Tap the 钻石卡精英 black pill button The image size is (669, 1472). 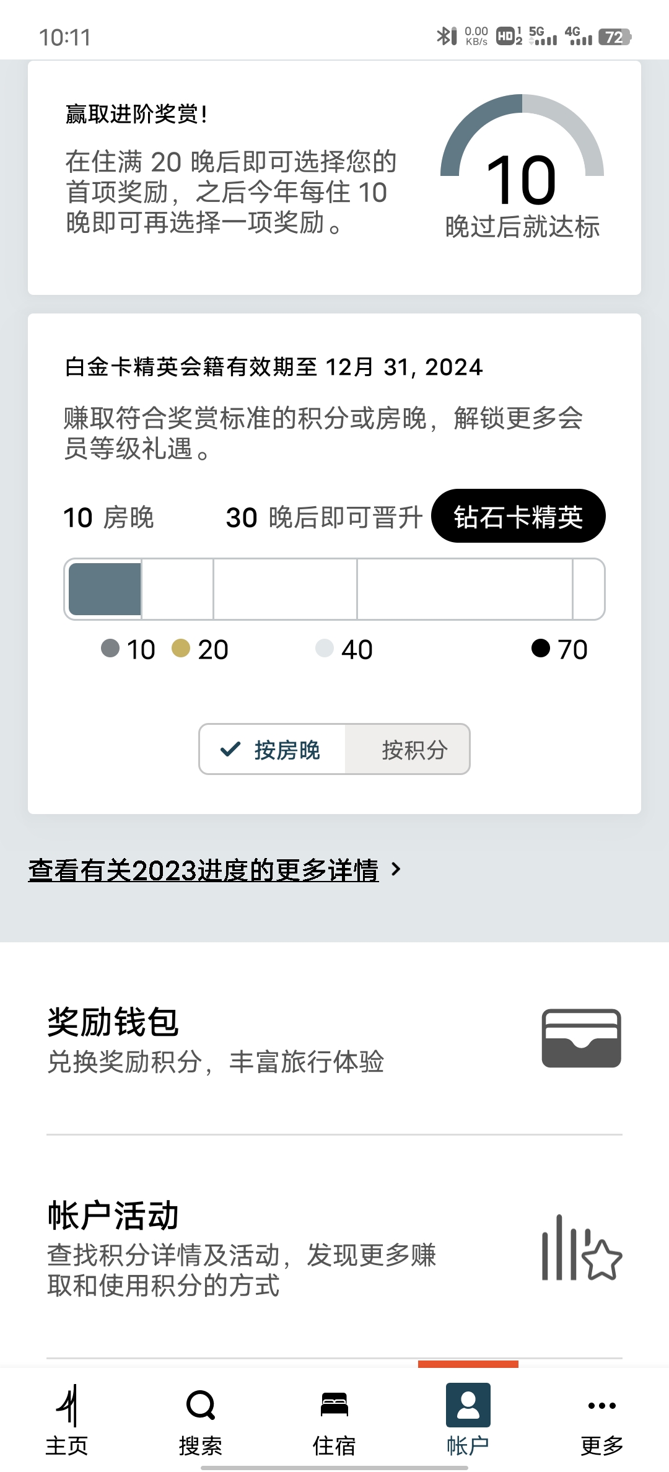tap(518, 516)
